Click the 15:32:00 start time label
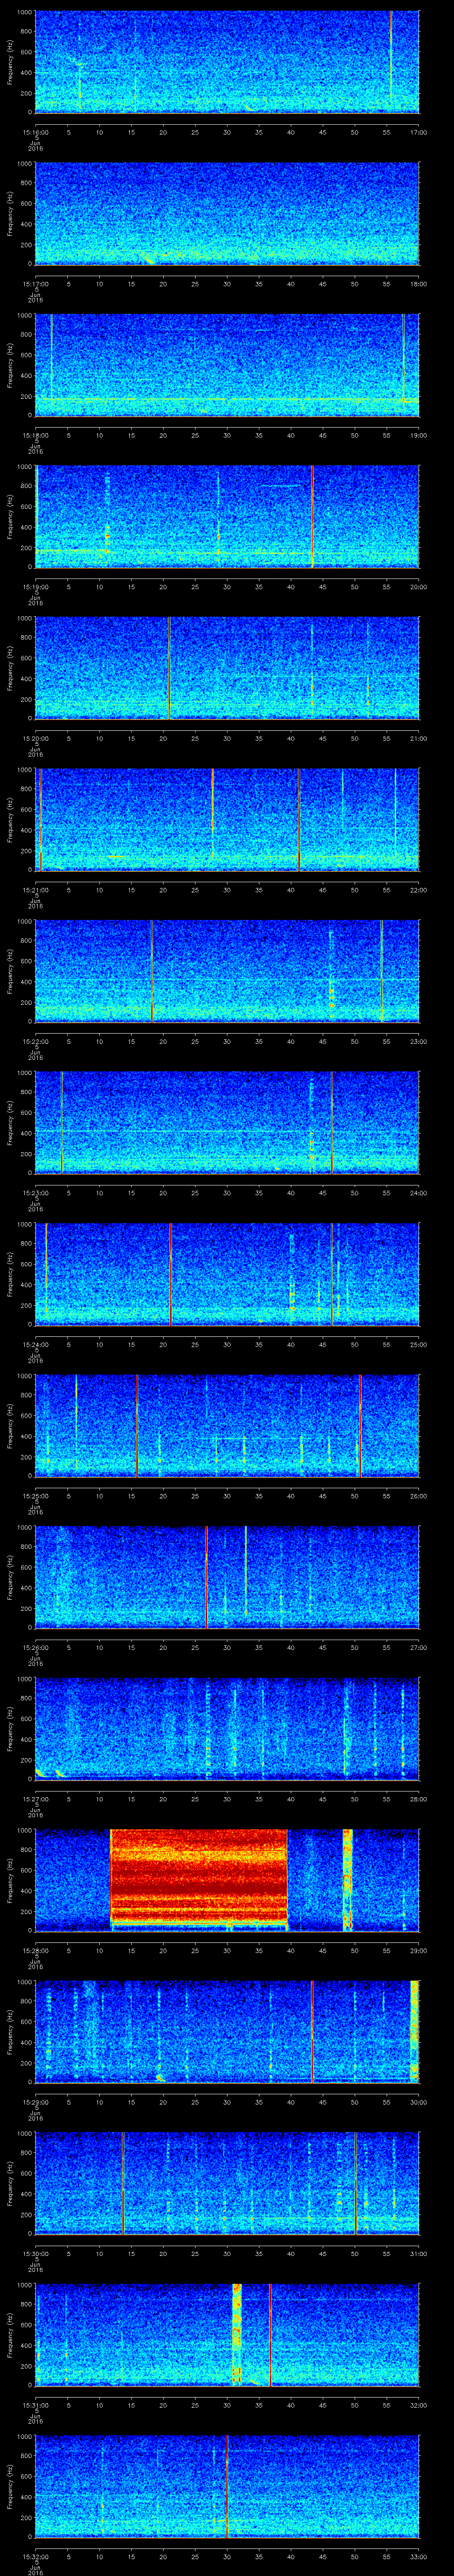 pyautogui.click(x=35, y=2556)
